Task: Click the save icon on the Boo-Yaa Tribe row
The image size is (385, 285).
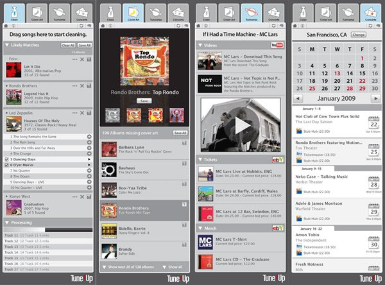Action: (x=184, y=184)
